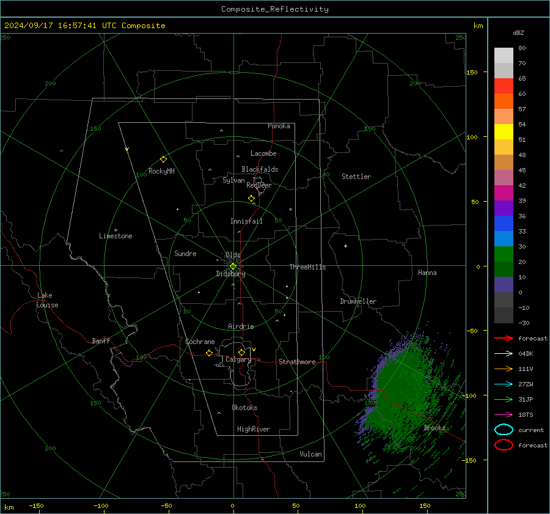
Task: Click the Limestone label
Action: point(116,236)
